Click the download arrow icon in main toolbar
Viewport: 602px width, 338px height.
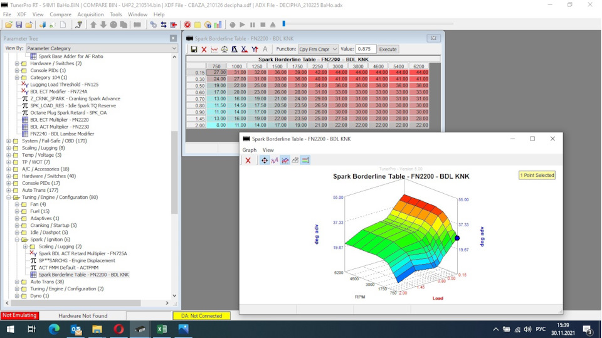point(103,24)
